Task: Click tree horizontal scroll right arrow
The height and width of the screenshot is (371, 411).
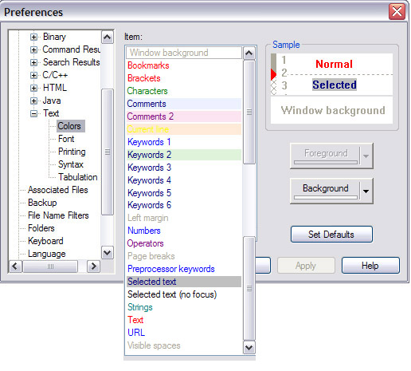Action: [x=93, y=266]
